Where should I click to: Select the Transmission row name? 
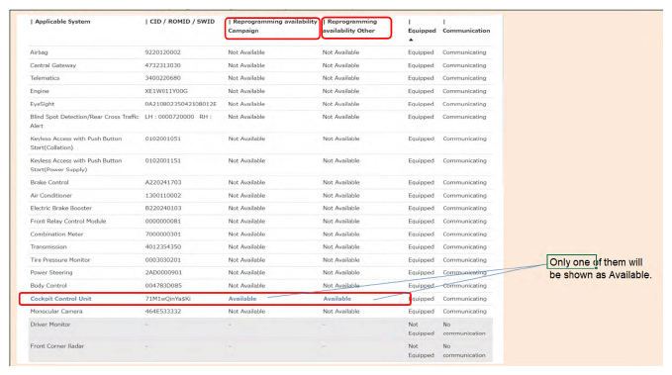point(48,246)
